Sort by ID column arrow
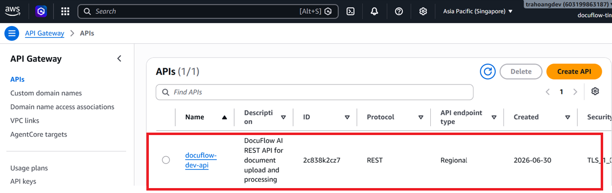 [x=347, y=117]
